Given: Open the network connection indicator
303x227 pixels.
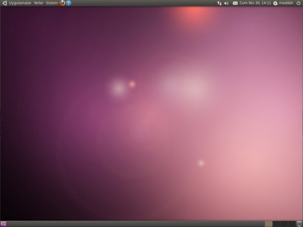Looking at the screenshot, I should 219,3.
